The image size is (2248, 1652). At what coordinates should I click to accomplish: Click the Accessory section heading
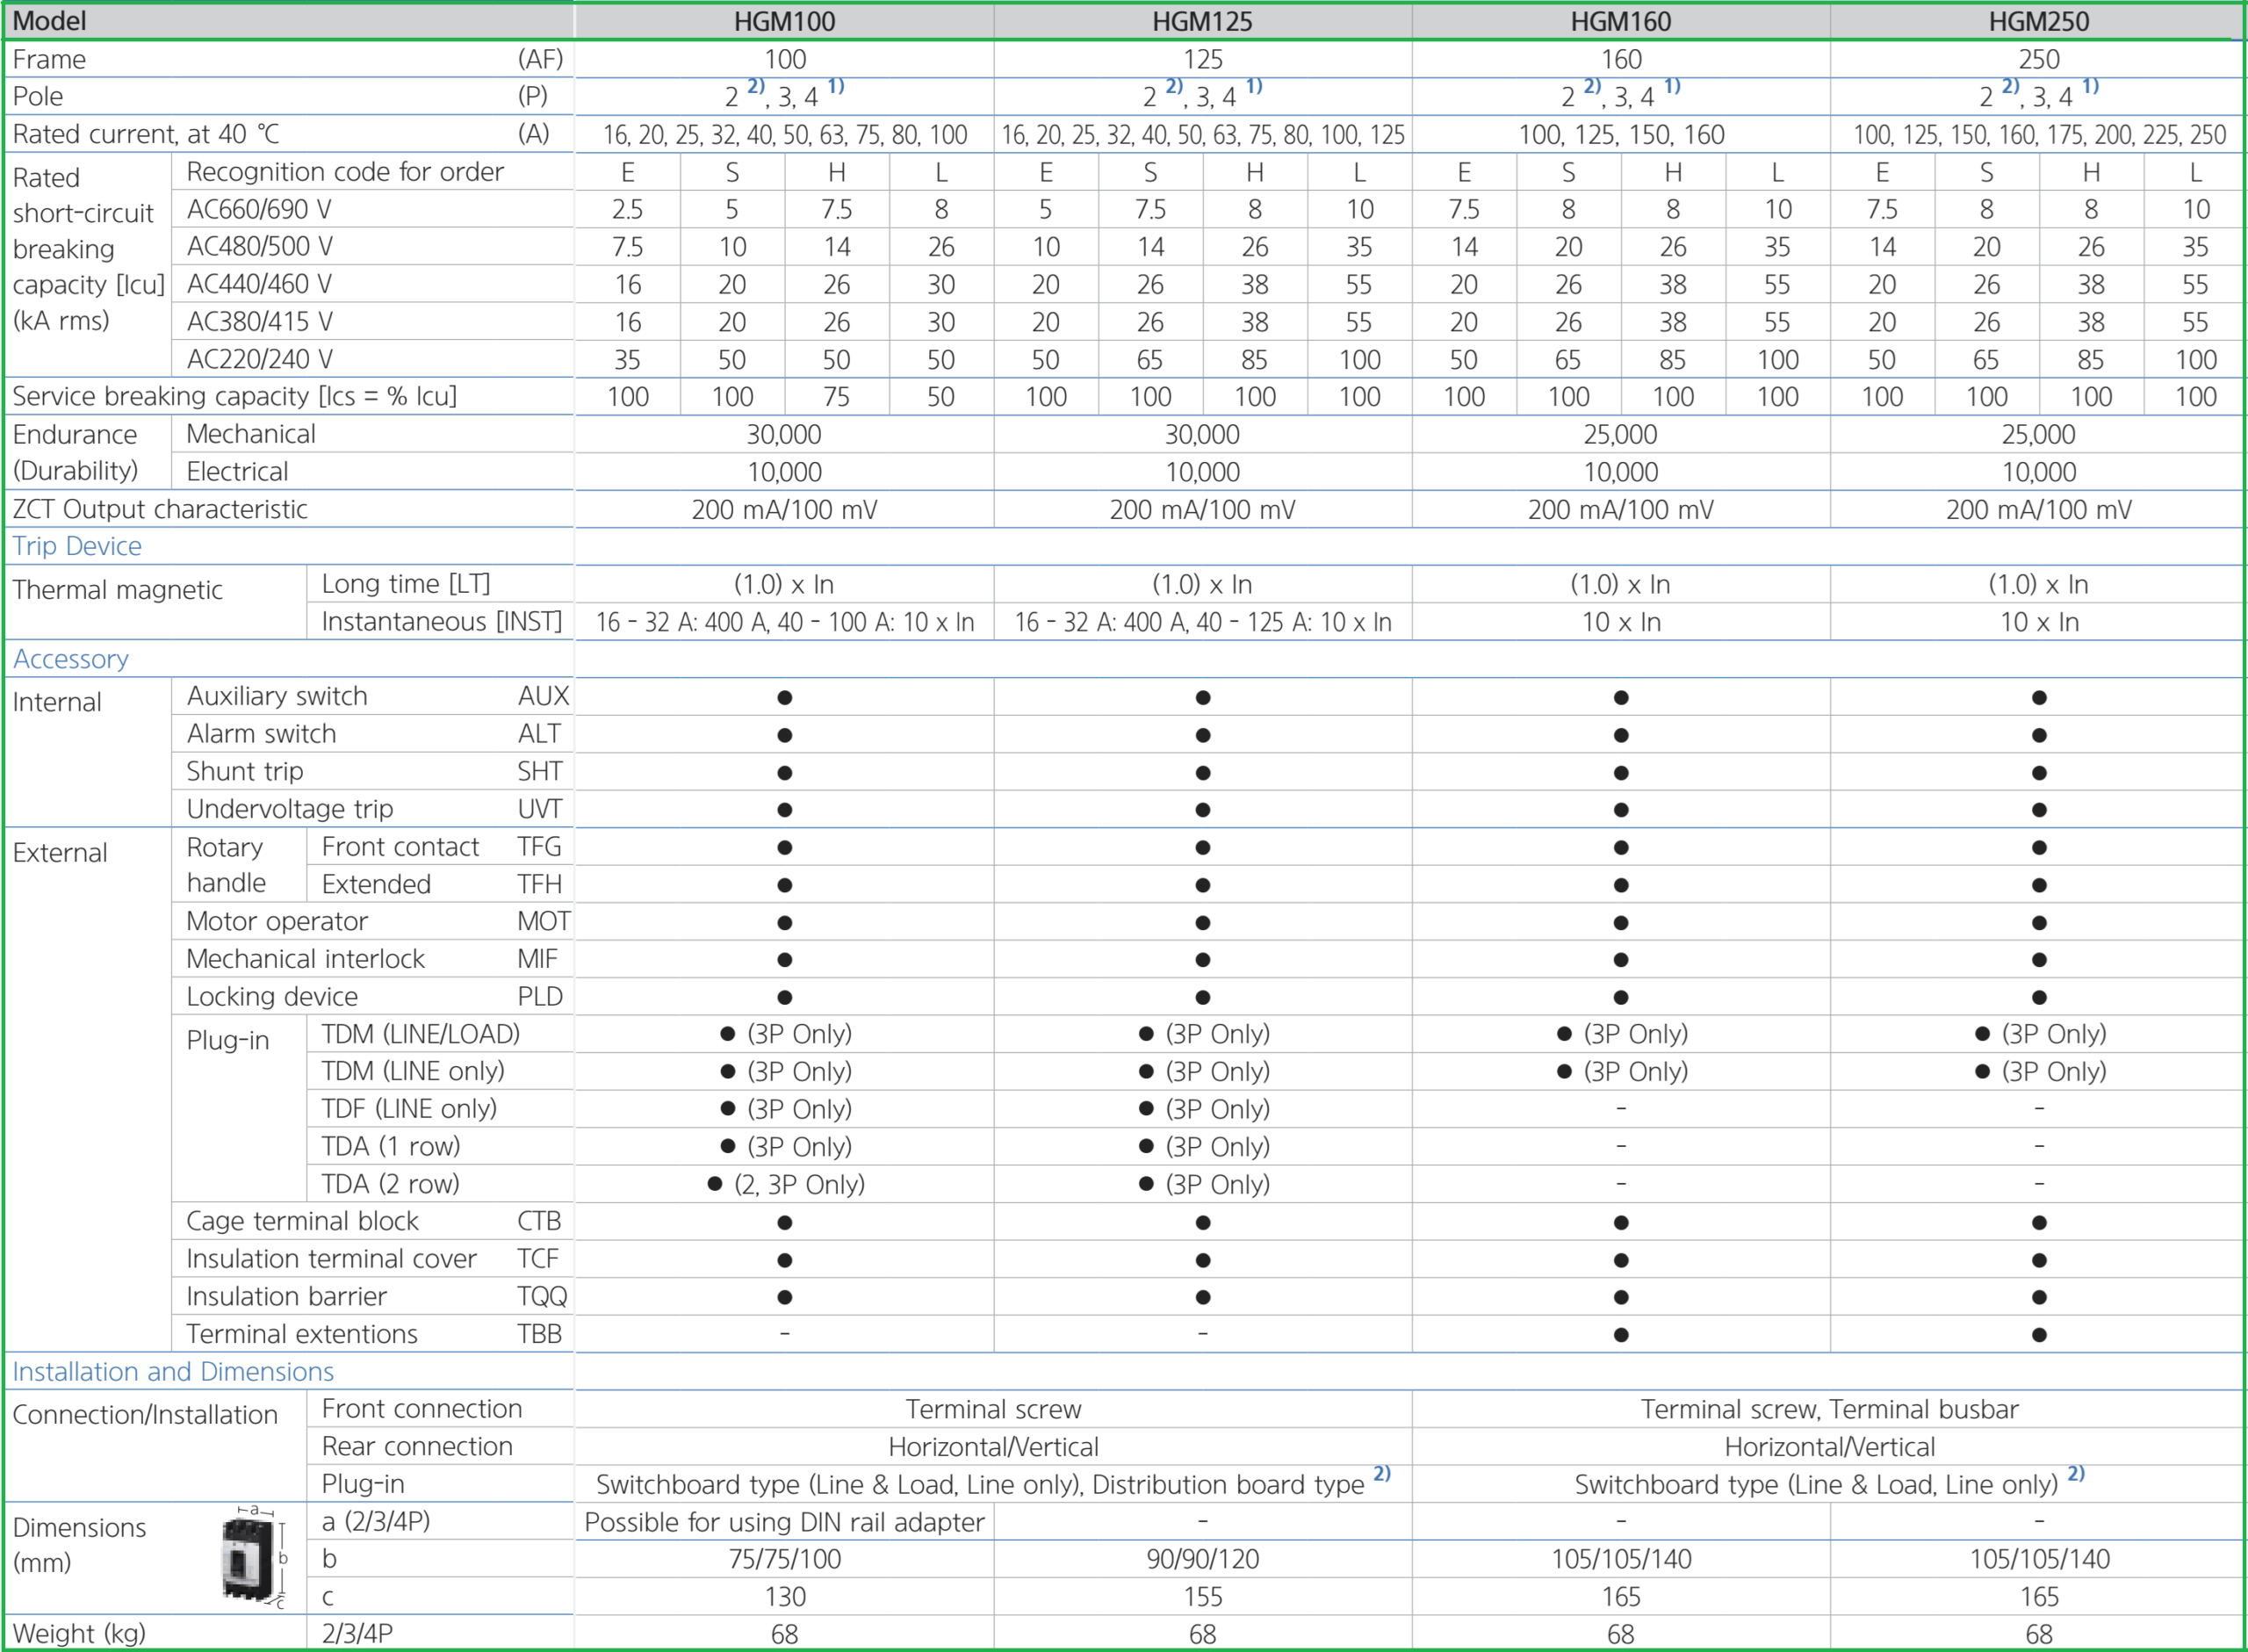point(71,659)
